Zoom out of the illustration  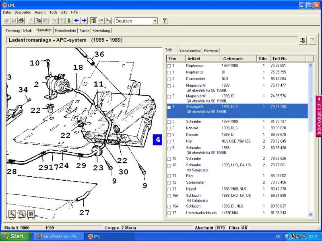click(22, 214)
